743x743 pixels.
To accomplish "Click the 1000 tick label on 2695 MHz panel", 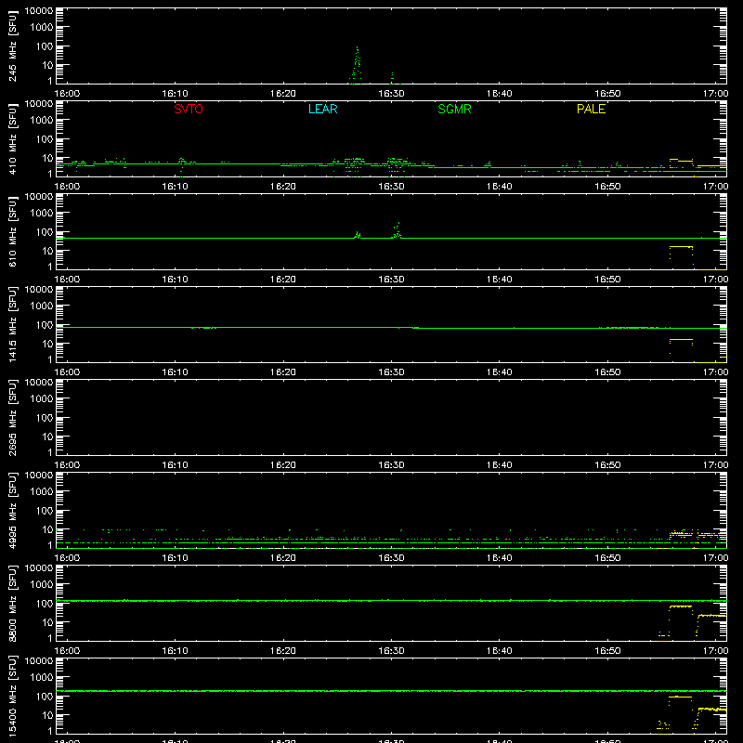I will (42, 399).
